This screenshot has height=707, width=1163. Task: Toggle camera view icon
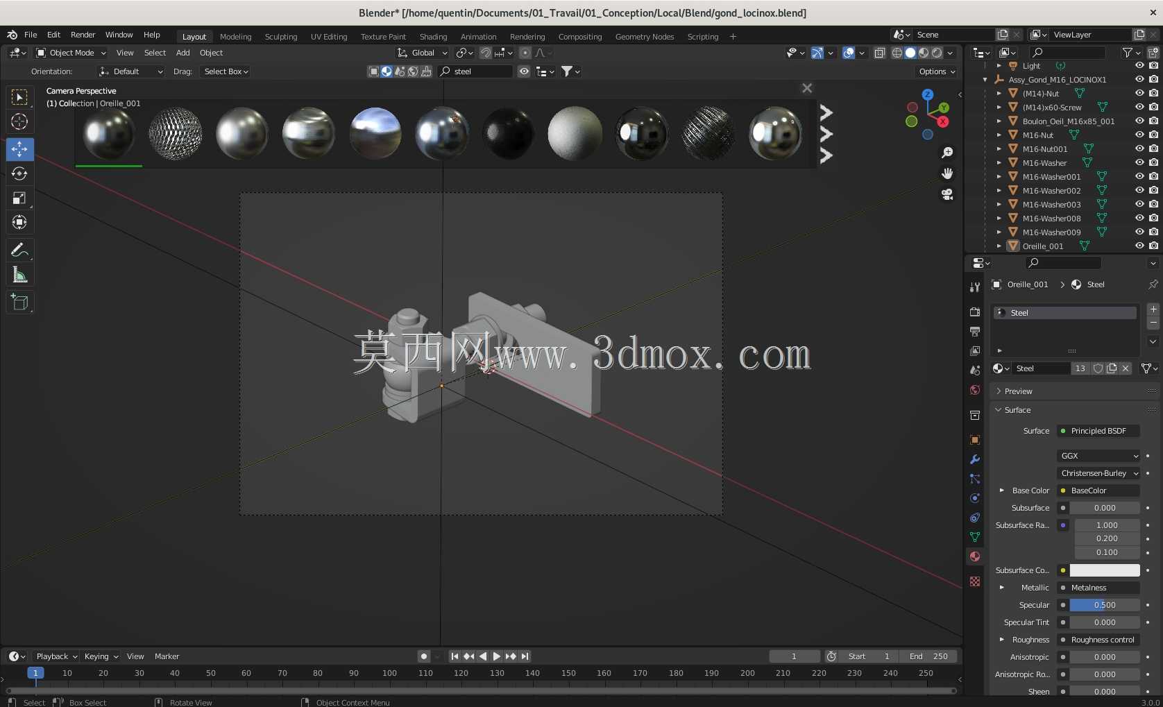(x=947, y=194)
